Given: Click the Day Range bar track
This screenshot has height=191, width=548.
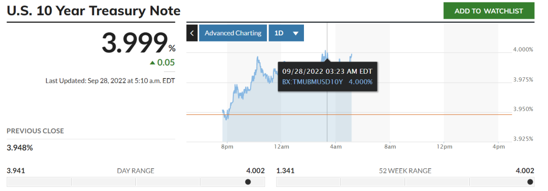Looking at the screenshot, I should click(x=135, y=181).
